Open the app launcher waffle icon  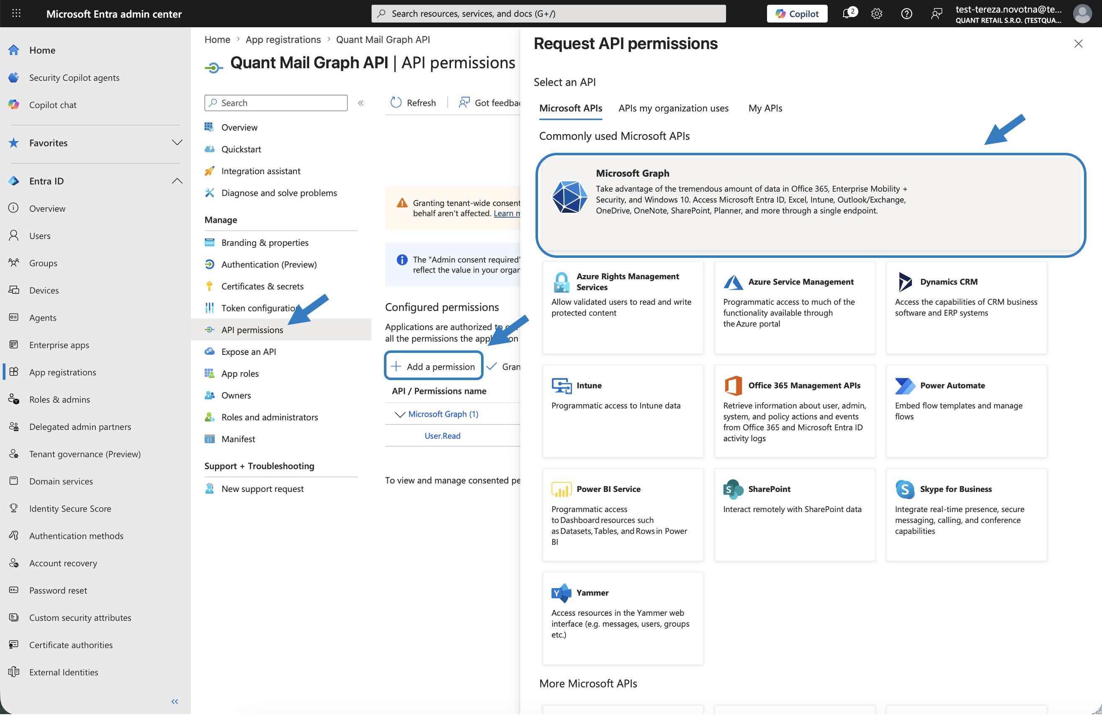[x=16, y=13]
